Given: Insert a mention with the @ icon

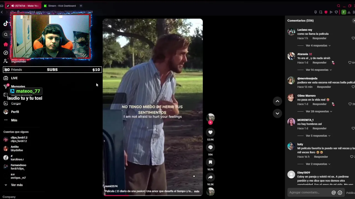Looking at the screenshot, I should pos(334,193).
